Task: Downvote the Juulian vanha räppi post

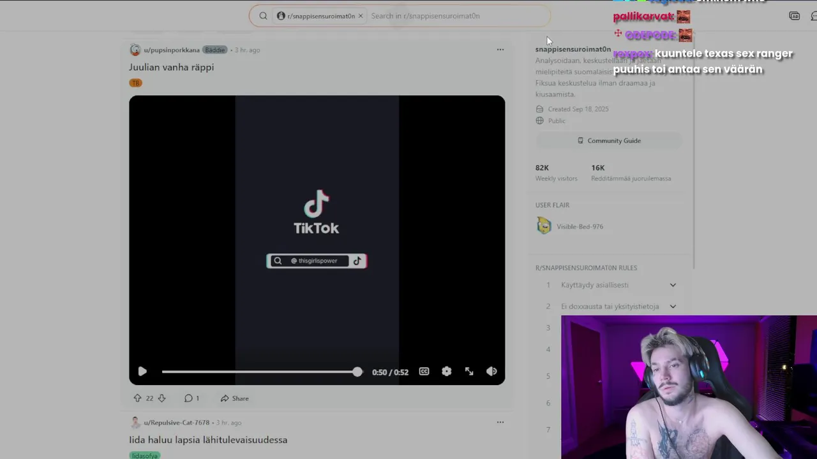Action: tap(161, 398)
